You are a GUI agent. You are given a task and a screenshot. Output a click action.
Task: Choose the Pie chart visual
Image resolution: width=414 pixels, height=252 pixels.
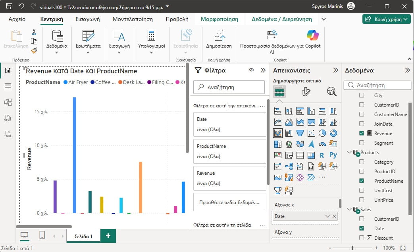click(x=322, y=133)
